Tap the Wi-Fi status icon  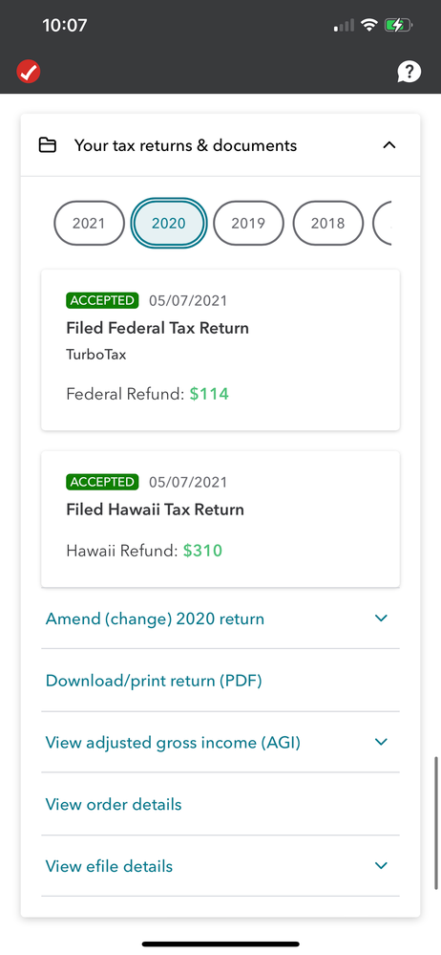(368, 25)
